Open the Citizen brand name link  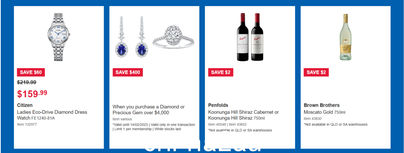[x=25, y=105]
